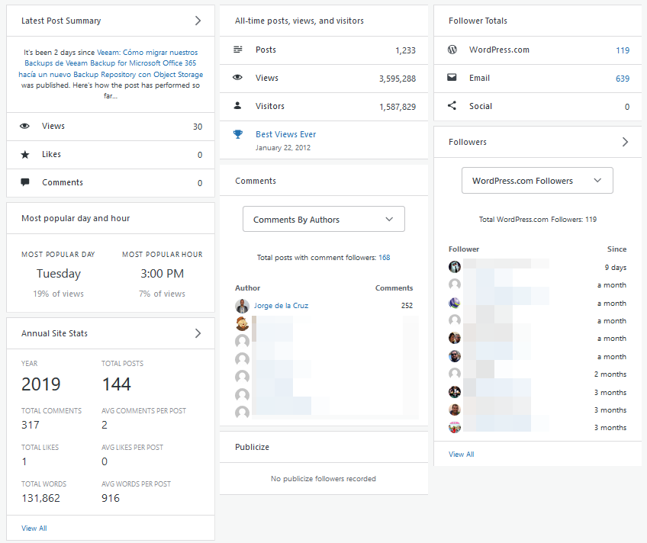This screenshot has width=647, height=543.
Task: Expand the Followers panel chevron
Action: click(625, 142)
